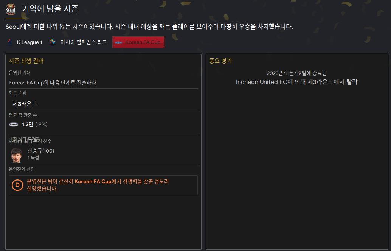Switch to 아시아 챔피언스 리그 tab
This screenshot has height=251, width=391.
pos(78,42)
